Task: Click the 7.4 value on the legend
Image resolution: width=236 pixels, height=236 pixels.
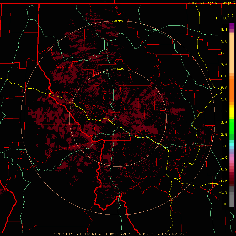Action: point(224,65)
